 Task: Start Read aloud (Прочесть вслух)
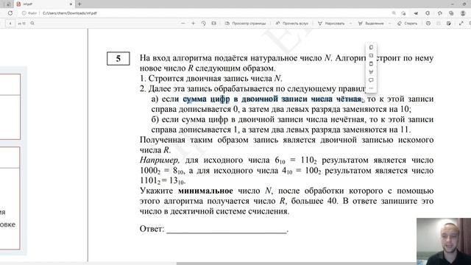[x=291, y=23]
